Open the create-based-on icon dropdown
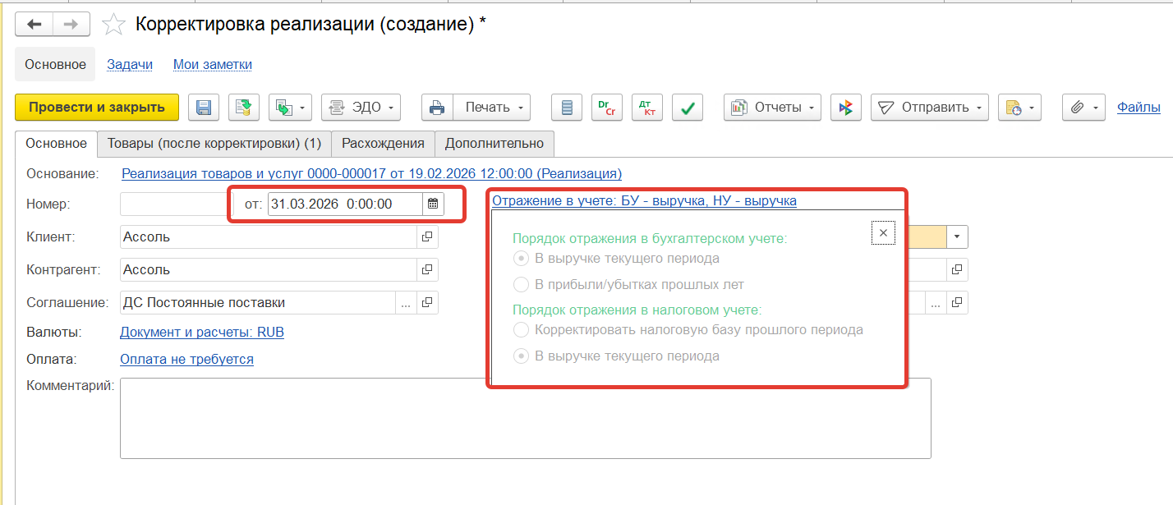The width and height of the screenshot is (1173, 505). 291,108
